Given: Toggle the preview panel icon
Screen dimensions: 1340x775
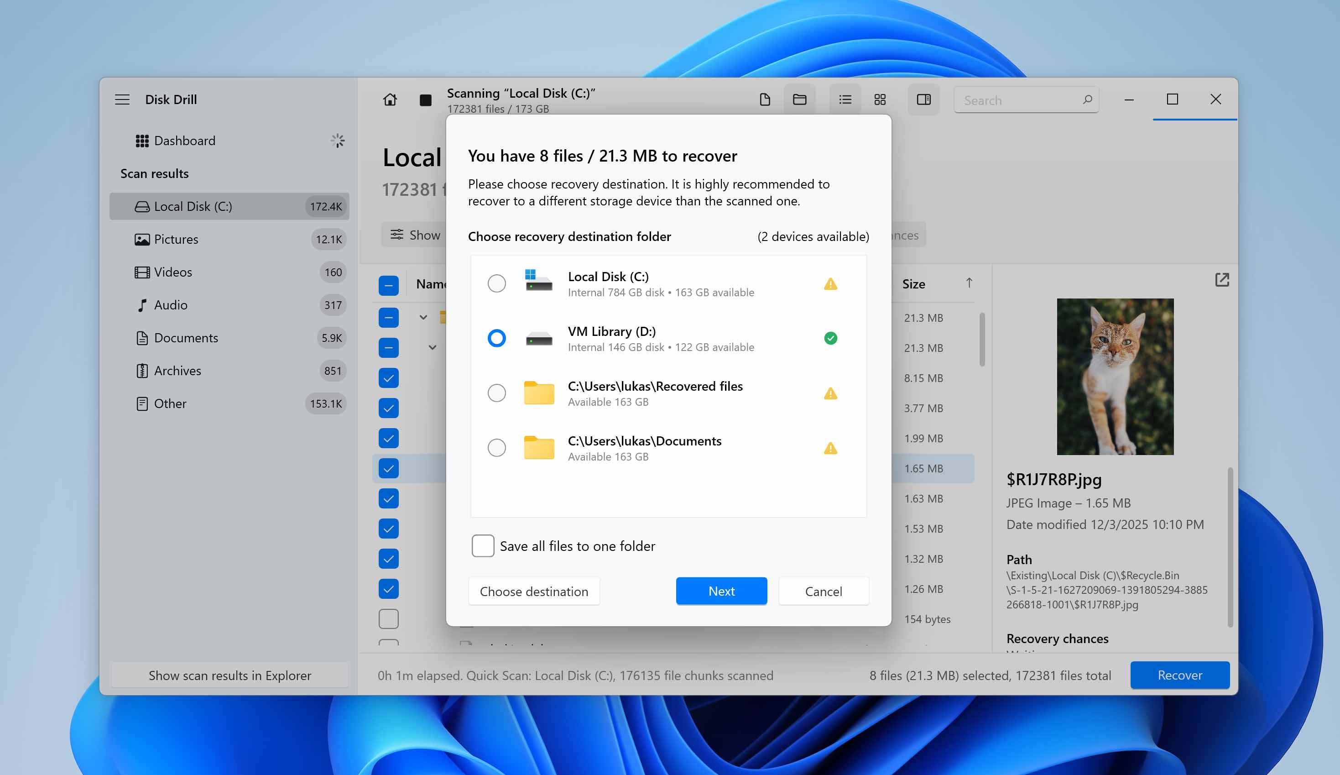Looking at the screenshot, I should pos(923,99).
